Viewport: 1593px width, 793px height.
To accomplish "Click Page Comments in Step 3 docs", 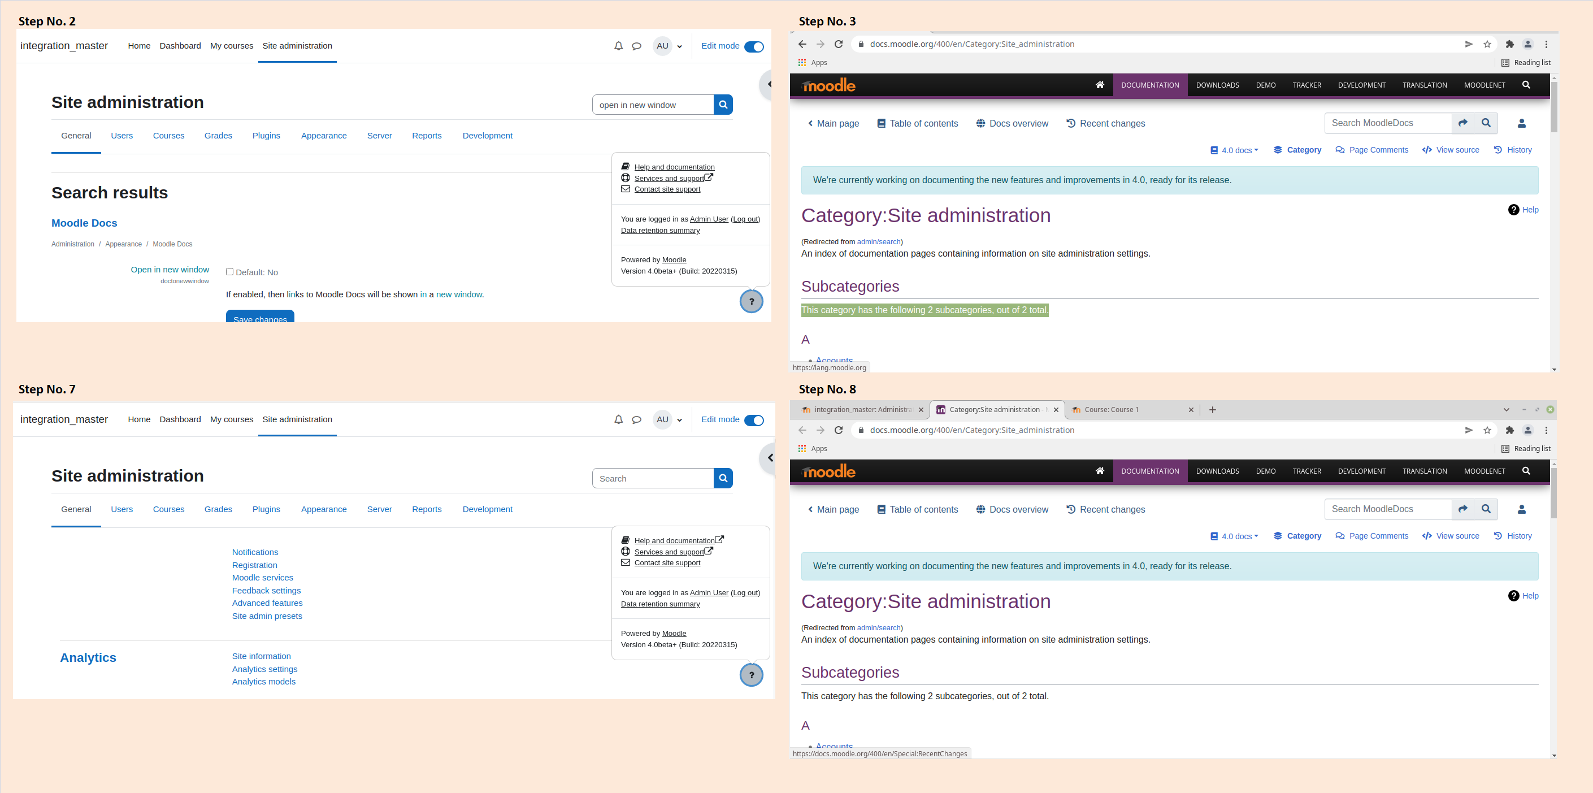I will pos(1371,150).
